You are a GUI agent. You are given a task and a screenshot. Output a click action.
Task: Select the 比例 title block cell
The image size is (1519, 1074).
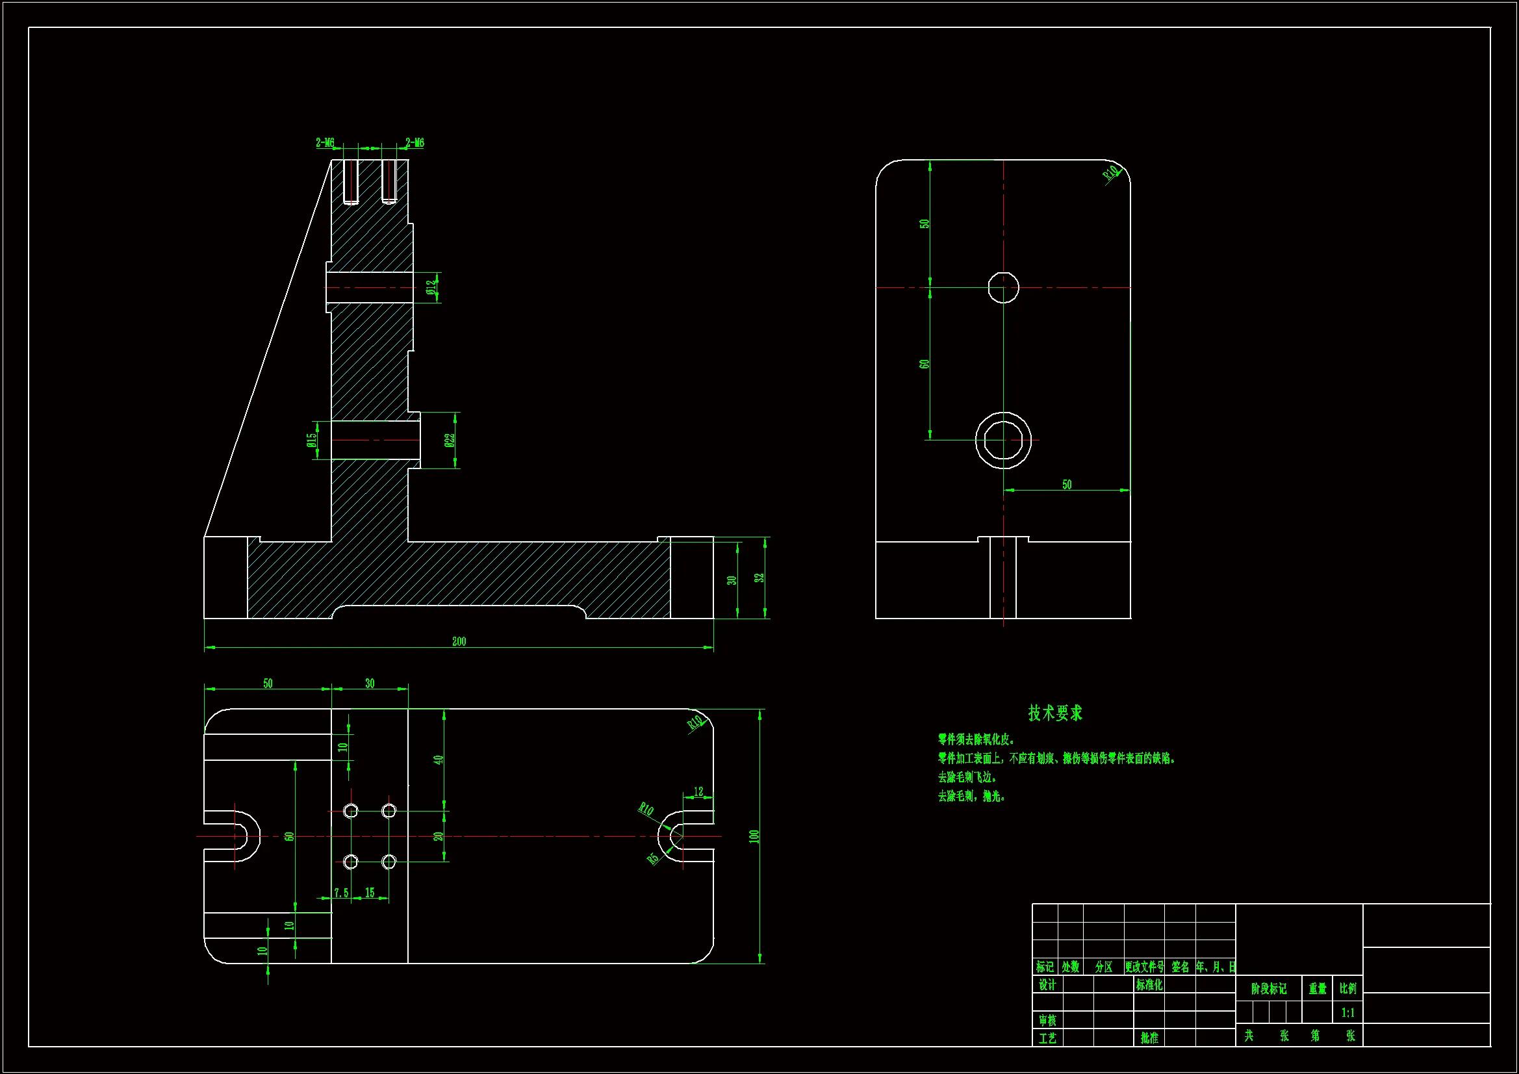[x=1347, y=989]
